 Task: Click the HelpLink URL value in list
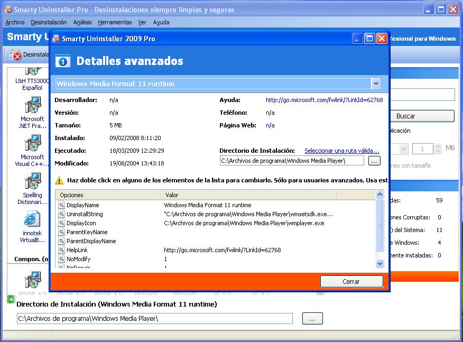[223, 250]
